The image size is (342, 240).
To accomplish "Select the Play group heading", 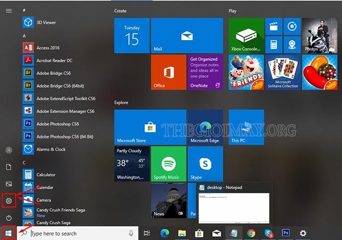I will click(232, 11).
